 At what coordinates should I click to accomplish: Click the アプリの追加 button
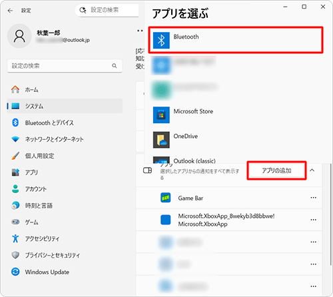click(x=276, y=170)
